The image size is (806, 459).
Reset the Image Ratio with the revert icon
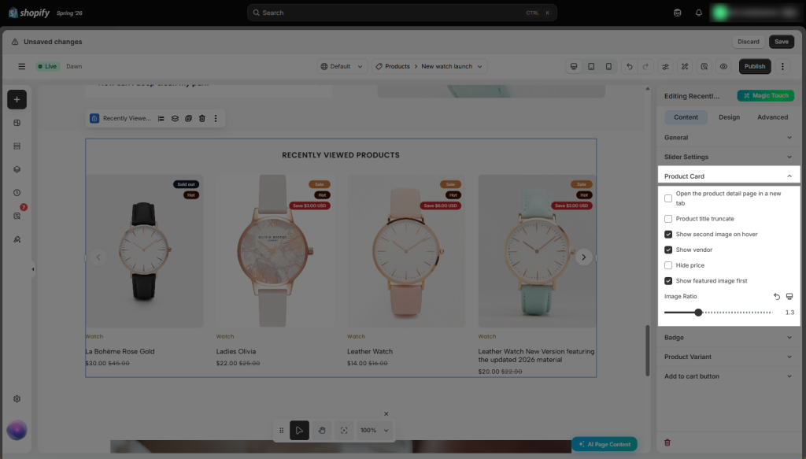coord(777,297)
